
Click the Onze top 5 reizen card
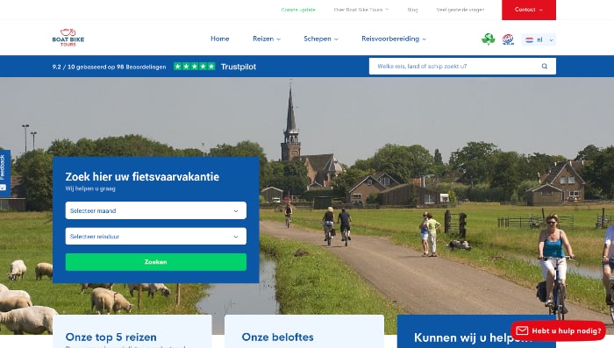click(132, 331)
